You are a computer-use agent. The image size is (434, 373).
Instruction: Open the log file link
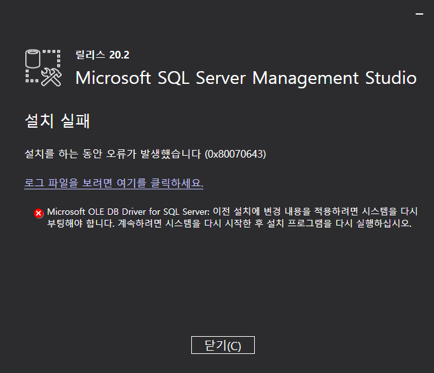click(x=114, y=183)
